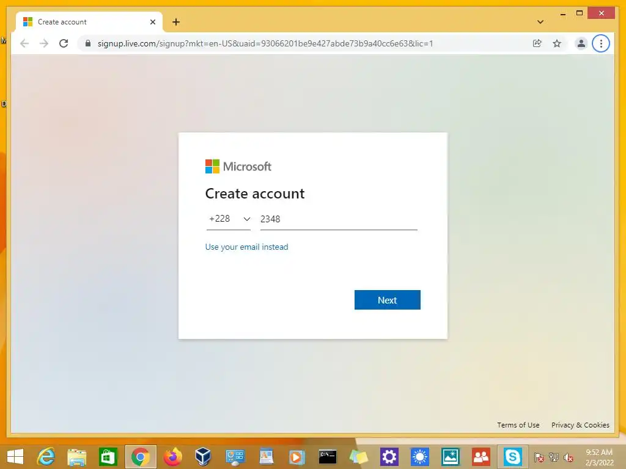Open Weather app taskbar icon

[419, 457]
